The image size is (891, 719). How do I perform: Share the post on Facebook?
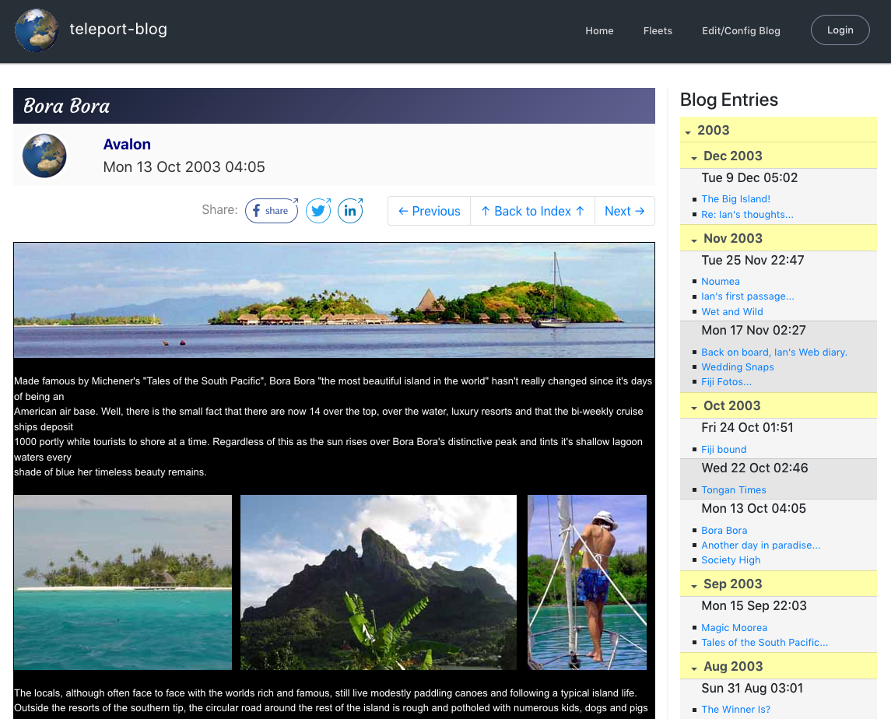tap(272, 211)
